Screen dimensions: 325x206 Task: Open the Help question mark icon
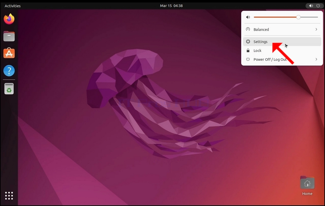click(9, 71)
